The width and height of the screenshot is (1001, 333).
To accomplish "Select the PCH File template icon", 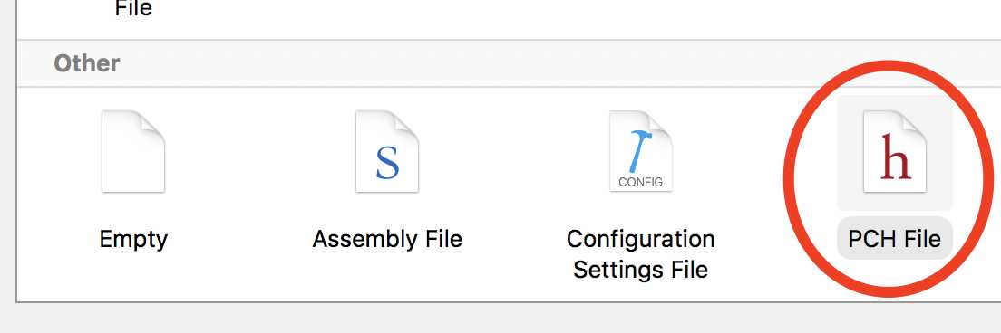I will click(x=894, y=151).
